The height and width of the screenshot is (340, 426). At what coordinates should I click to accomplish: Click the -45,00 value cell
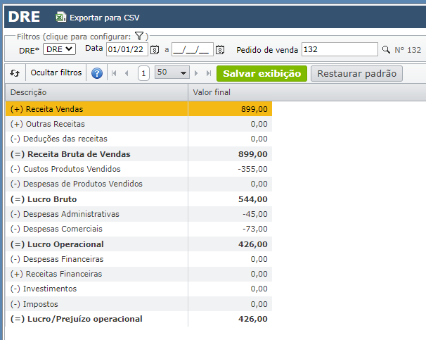(x=230, y=214)
